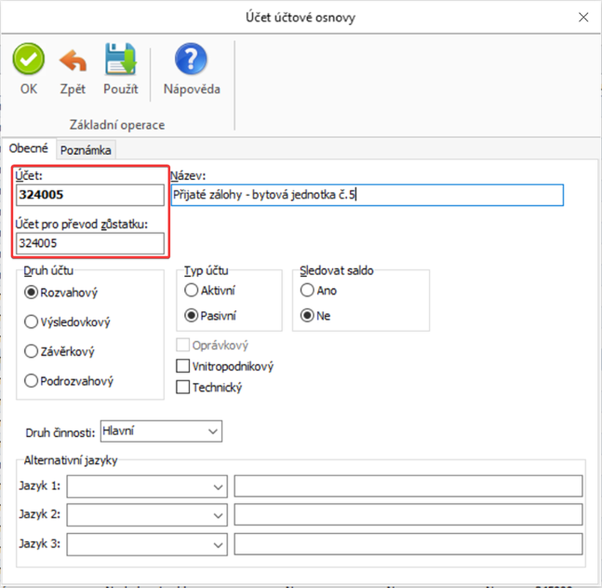602x588 pixels.
Task: Select Výsledkový account kind radio button
Action: tap(32, 322)
